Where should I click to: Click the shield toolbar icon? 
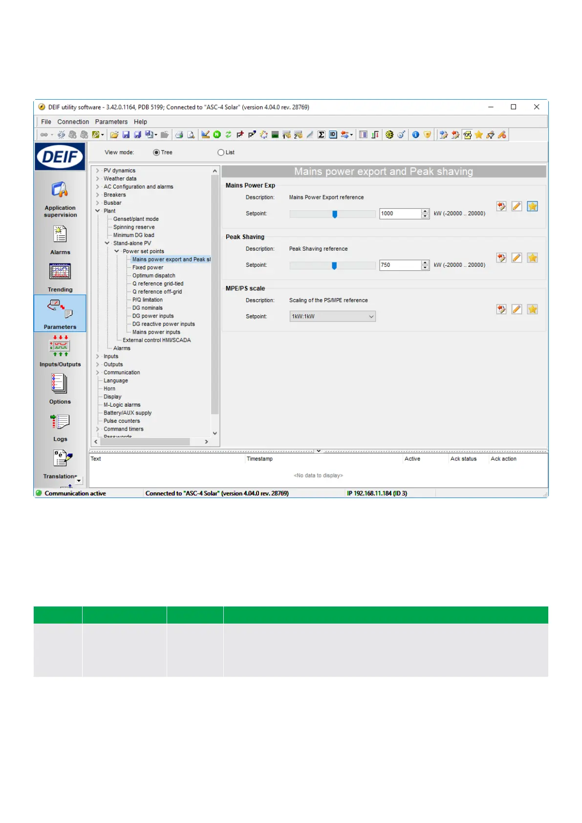428,135
